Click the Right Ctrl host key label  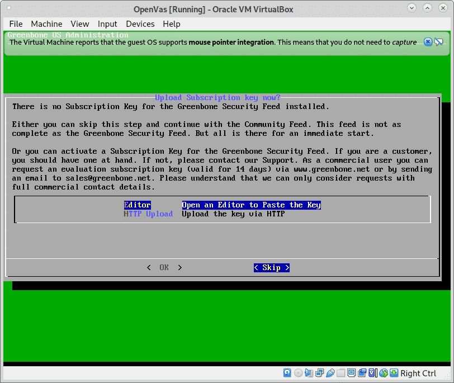[x=418, y=373]
